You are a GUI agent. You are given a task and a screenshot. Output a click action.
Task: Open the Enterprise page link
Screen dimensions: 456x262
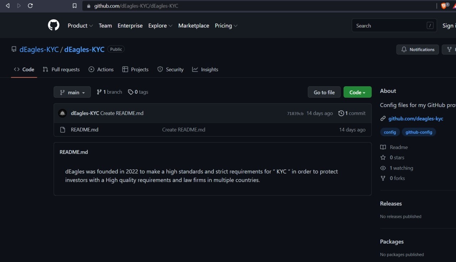pos(130,26)
